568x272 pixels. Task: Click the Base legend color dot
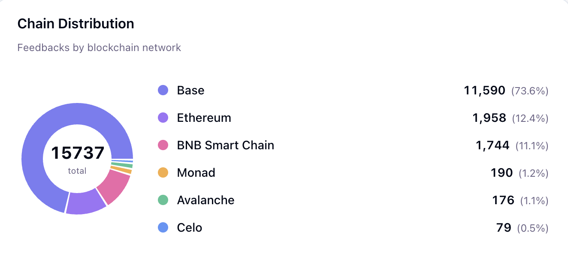pyautogui.click(x=163, y=90)
